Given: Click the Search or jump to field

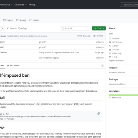Looking at the screenshot, I should point(129,5).
